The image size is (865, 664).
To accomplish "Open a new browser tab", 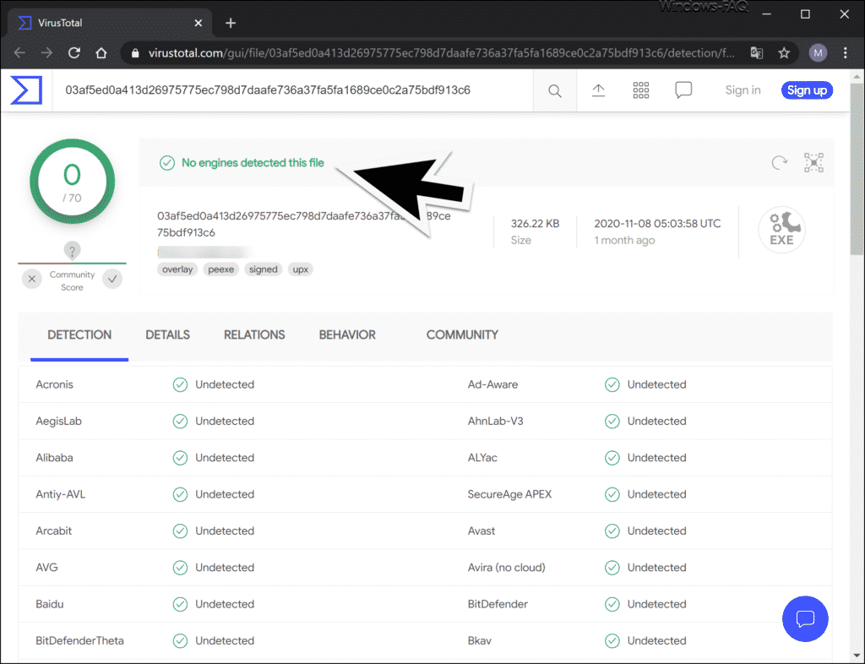I will (231, 23).
